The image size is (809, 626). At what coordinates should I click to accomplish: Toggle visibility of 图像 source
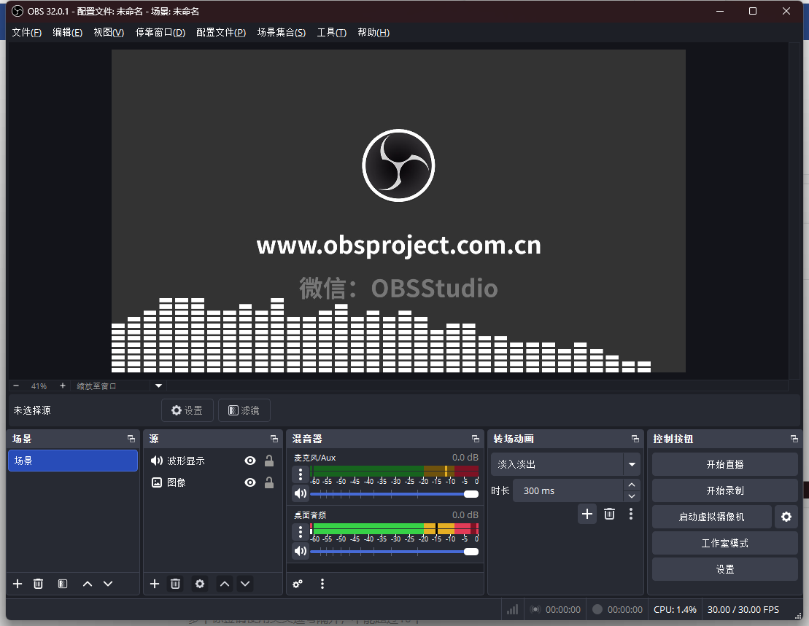250,482
